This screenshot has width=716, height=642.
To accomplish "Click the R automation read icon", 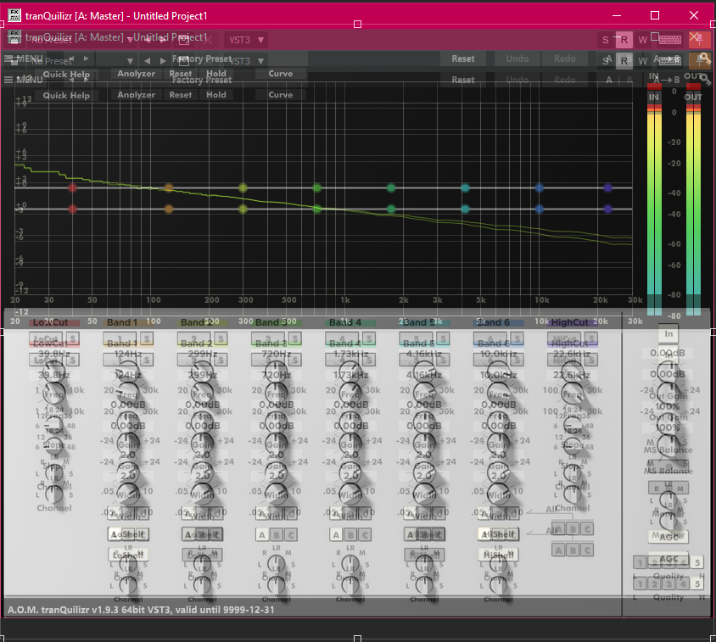I will tap(624, 40).
